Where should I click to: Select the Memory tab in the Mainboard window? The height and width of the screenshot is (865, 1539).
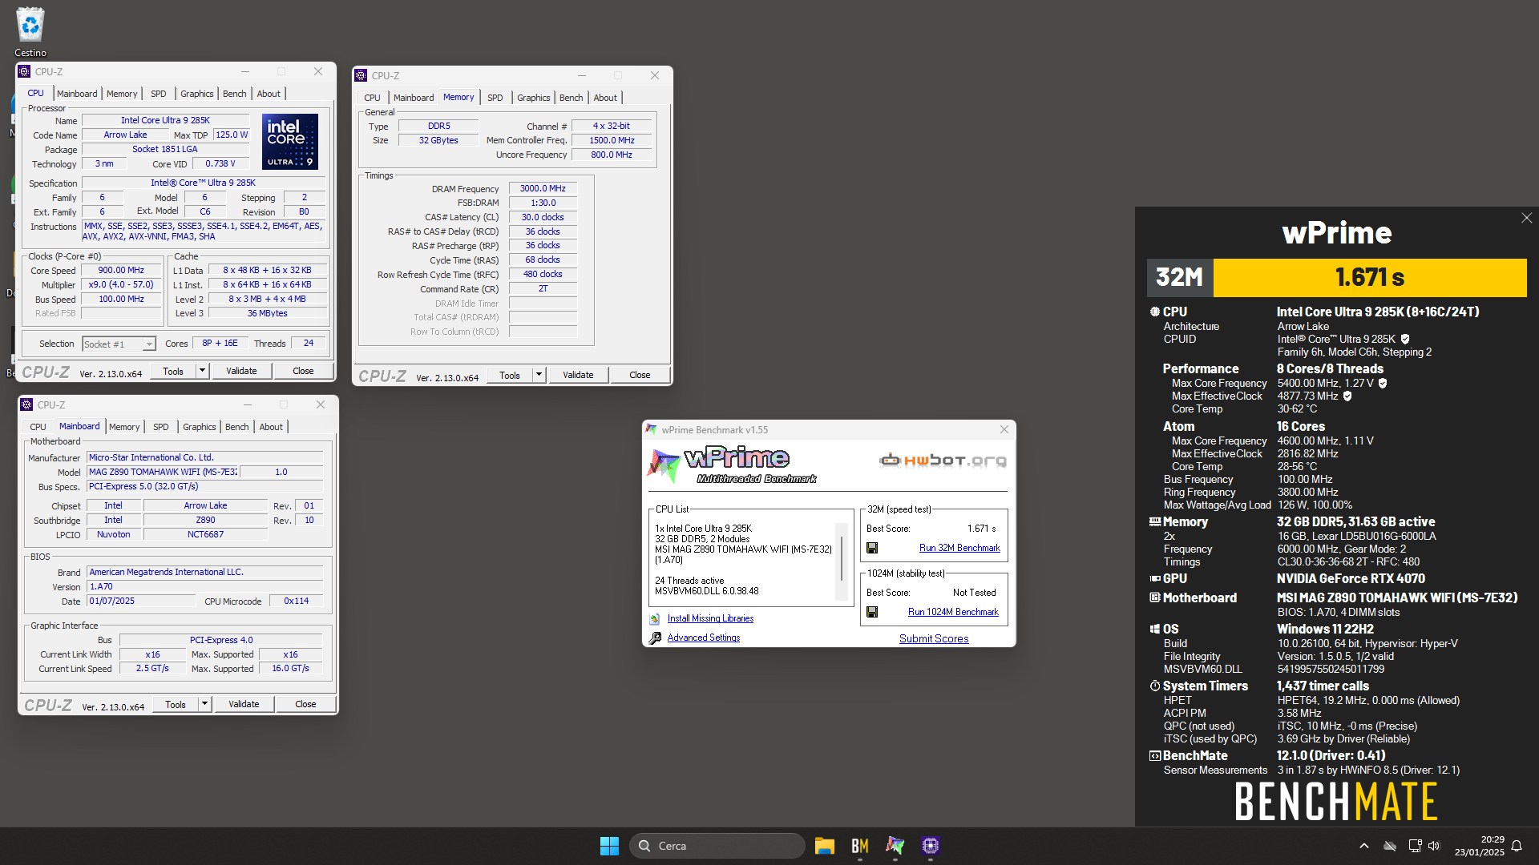tap(124, 427)
